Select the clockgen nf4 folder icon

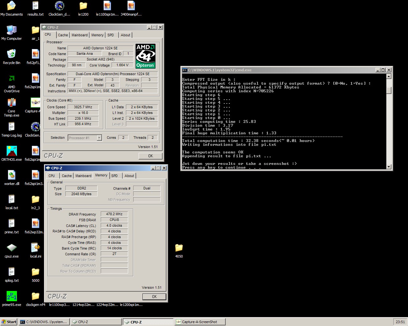coord(35,296)
